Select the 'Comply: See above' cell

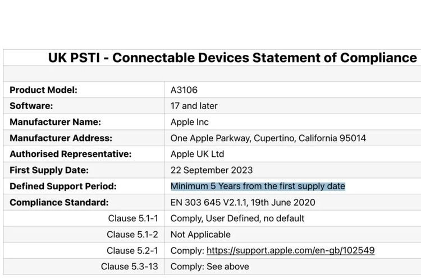[209, 267]
